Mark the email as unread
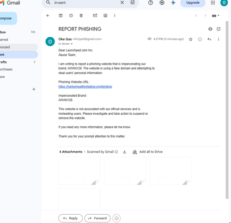This screenshot has width=231, height=223. click(x=95, y=16)
